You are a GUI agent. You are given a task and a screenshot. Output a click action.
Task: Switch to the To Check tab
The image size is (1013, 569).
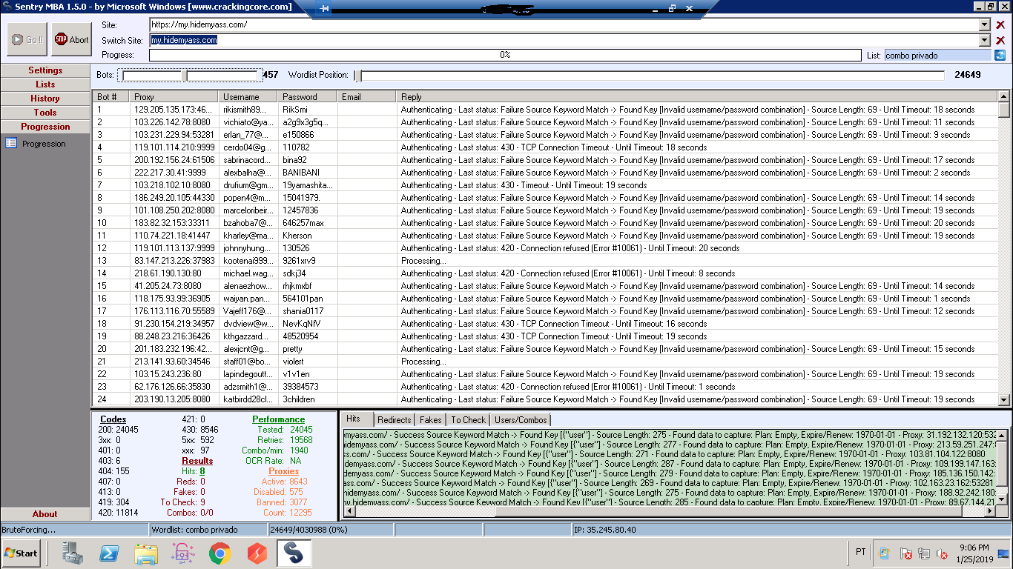click(468, 420)
